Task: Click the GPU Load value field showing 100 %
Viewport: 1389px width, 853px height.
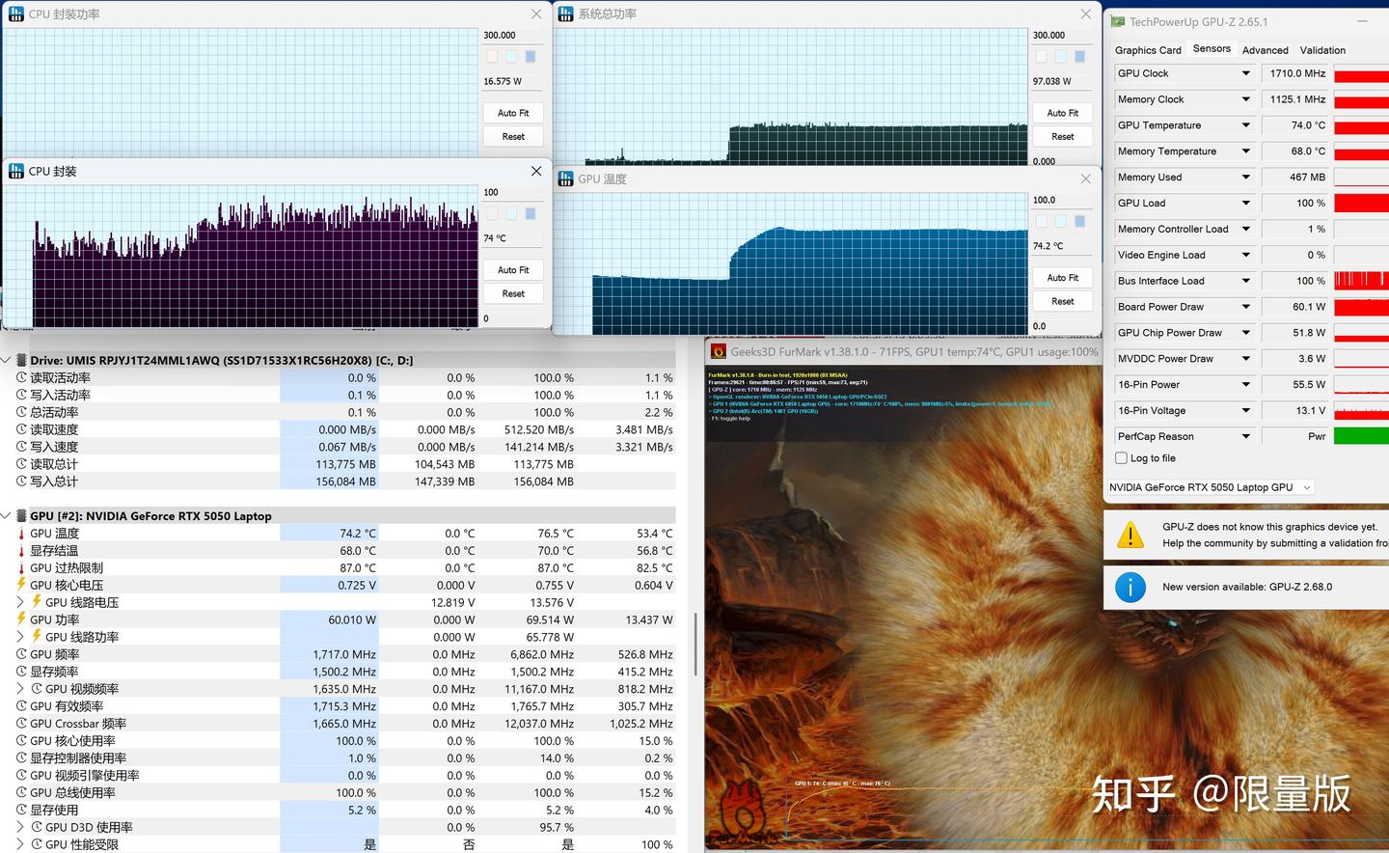Action: [x=1295, y=204]
